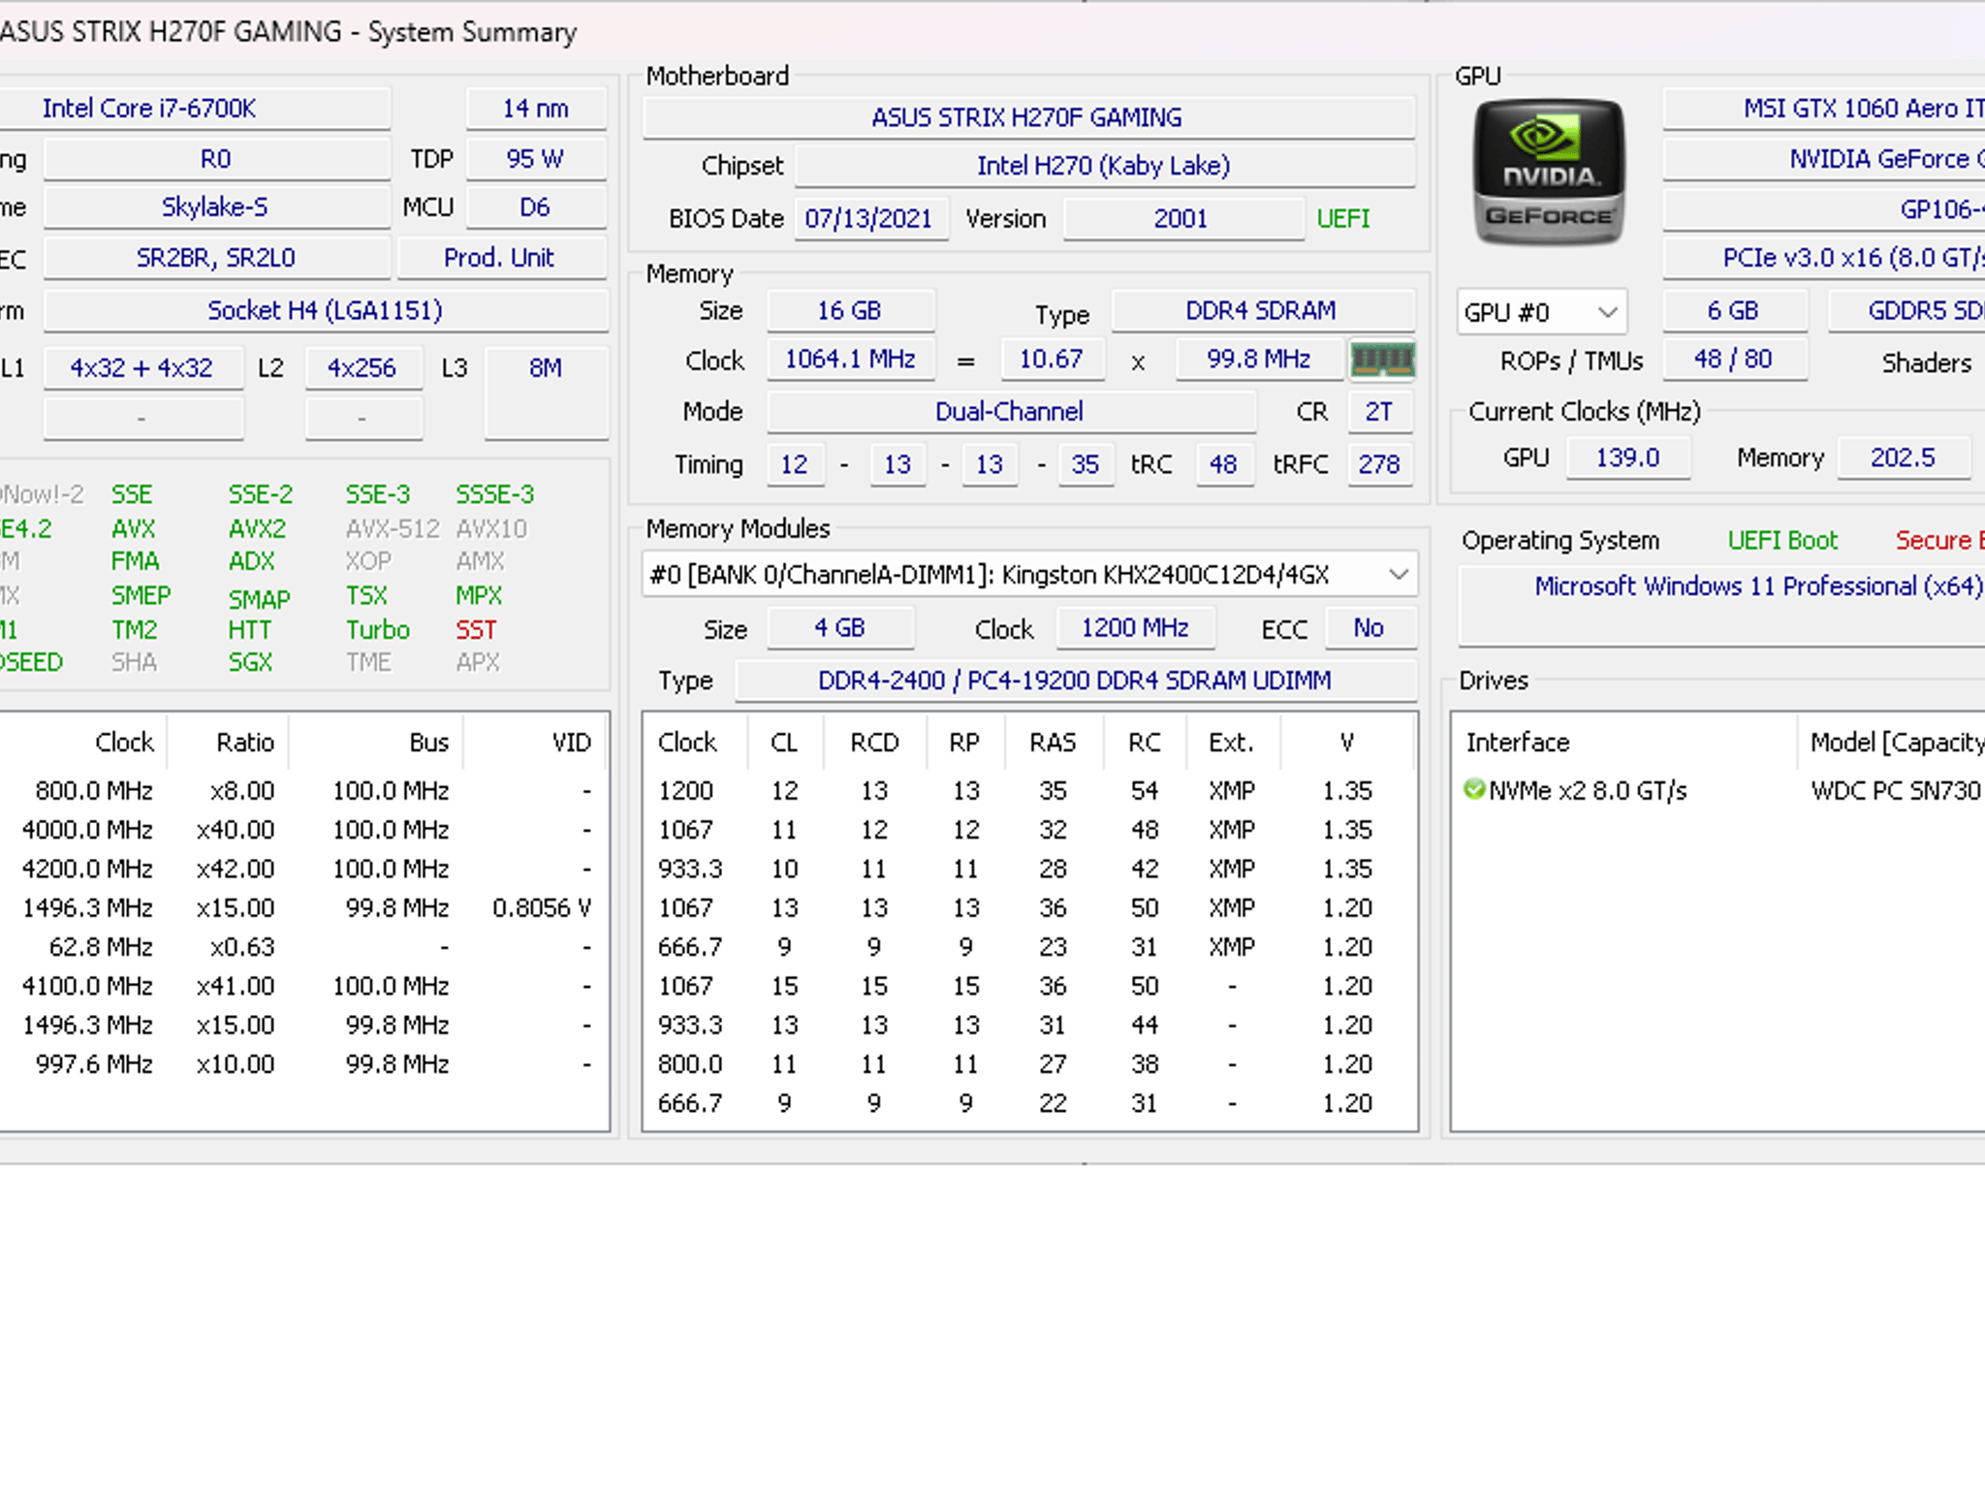Click the Ratio column header
This screenshot has height=1489, width=1985.
pyautogui.click(x=229, y=743)
